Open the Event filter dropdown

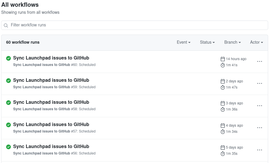pos(184,42)
